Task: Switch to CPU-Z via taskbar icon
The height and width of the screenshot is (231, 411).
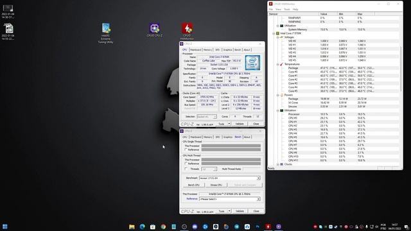Action: 279,227
